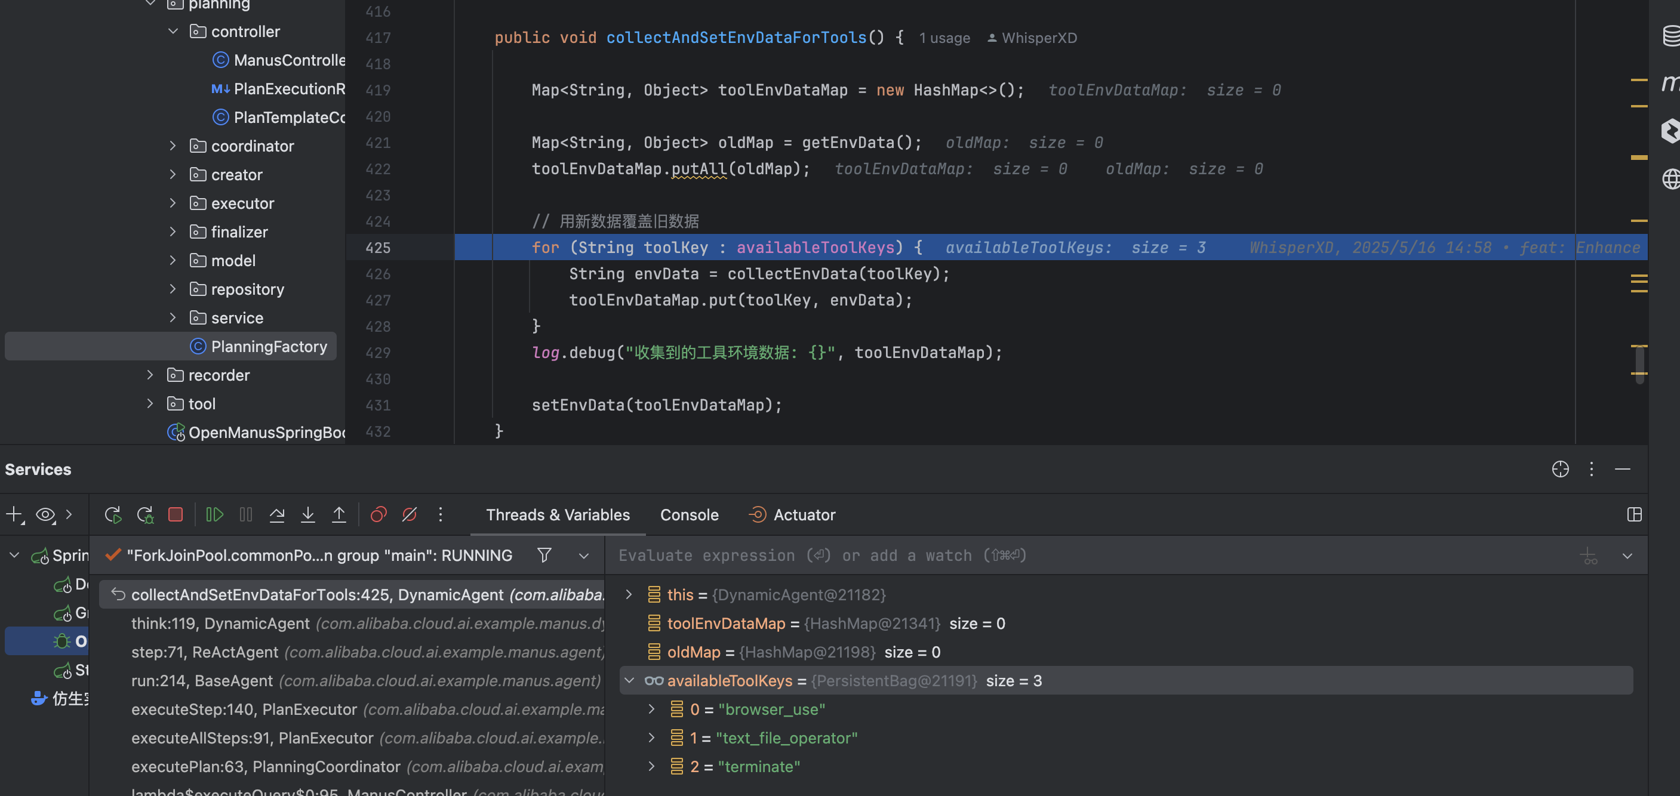The width and height of the screenshot is (1680, 796).
Task: Click the Step Into icon
Action: tap(308, 514)
